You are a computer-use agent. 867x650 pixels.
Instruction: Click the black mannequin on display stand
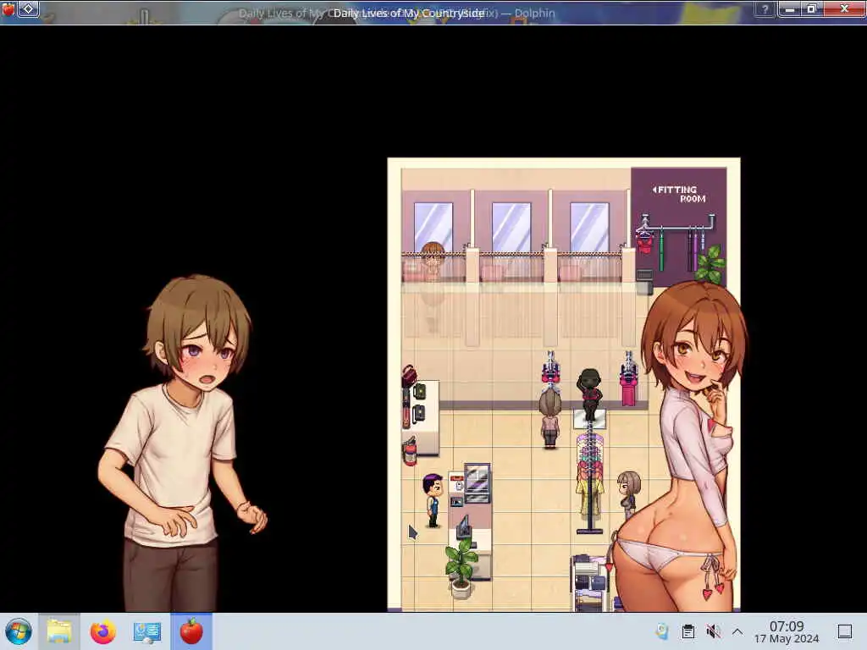click(x=590, y=394)
